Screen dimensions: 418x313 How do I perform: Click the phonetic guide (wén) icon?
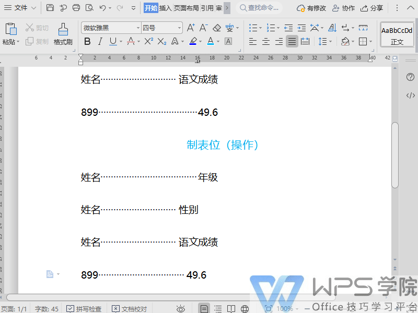(x=229, y=28)
